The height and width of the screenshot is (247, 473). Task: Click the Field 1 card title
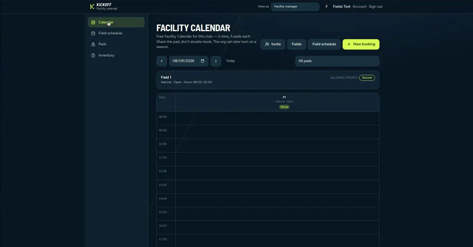[x=166, y=78]
